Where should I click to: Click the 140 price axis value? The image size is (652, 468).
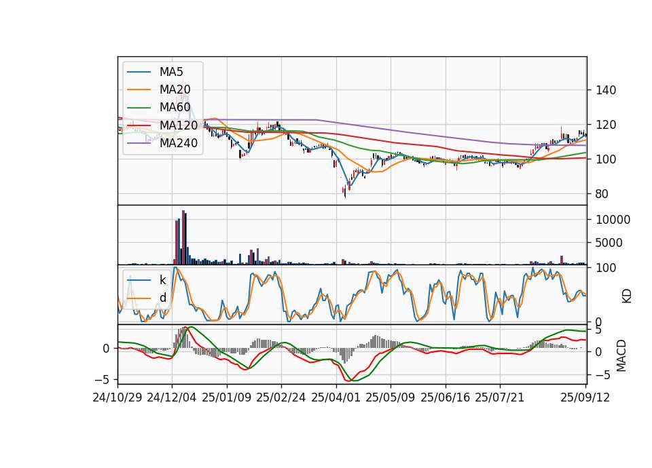[606, 90]
